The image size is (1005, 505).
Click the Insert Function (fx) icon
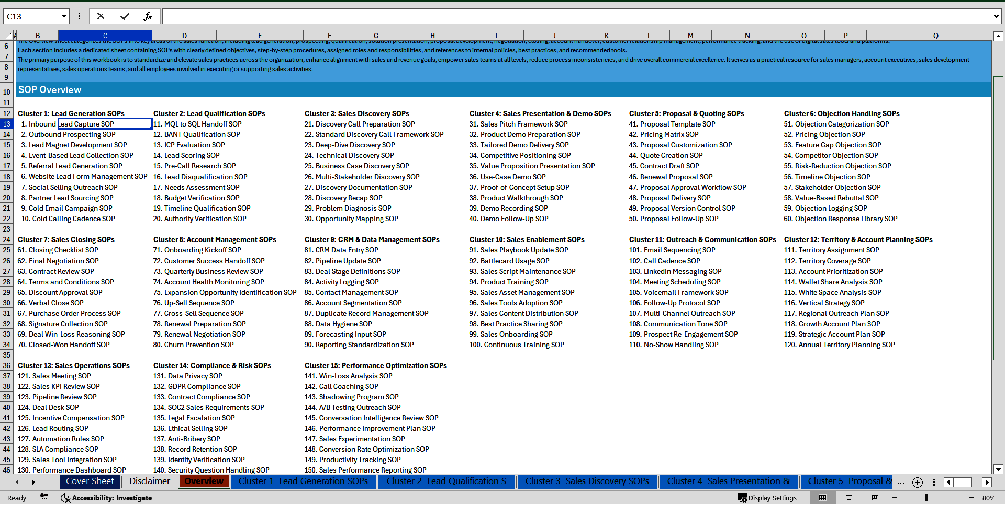click(x=148, y=16)
